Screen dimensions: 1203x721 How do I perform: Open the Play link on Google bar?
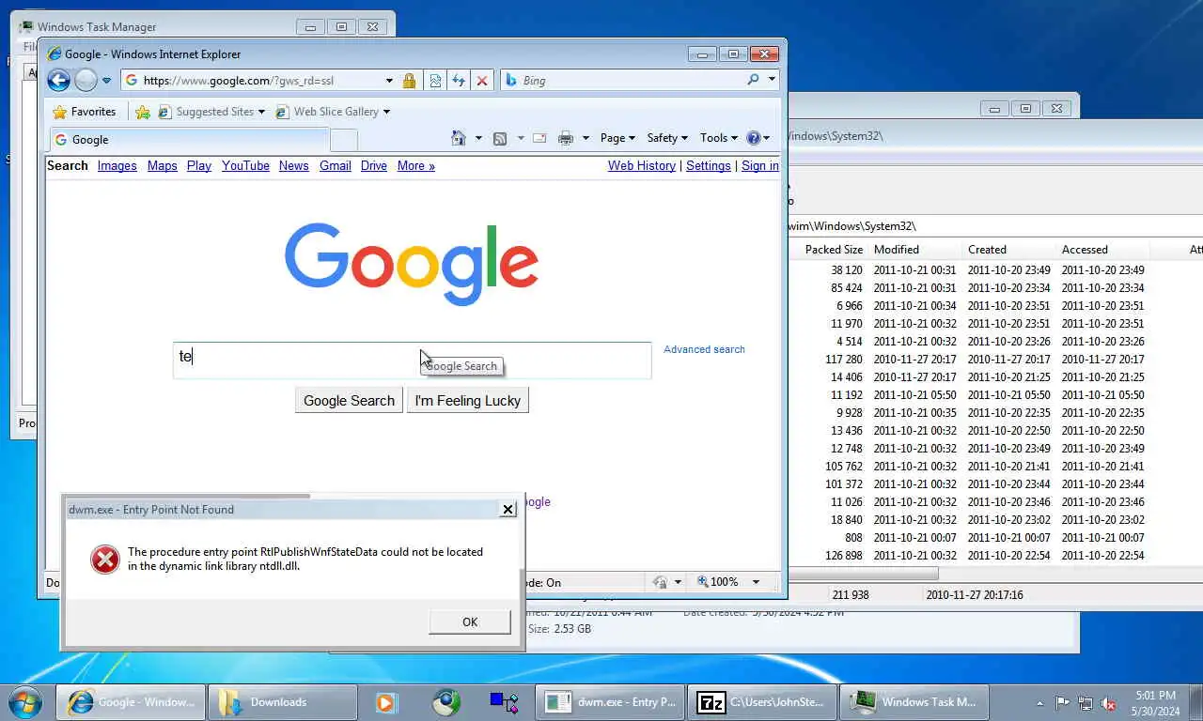199,166
